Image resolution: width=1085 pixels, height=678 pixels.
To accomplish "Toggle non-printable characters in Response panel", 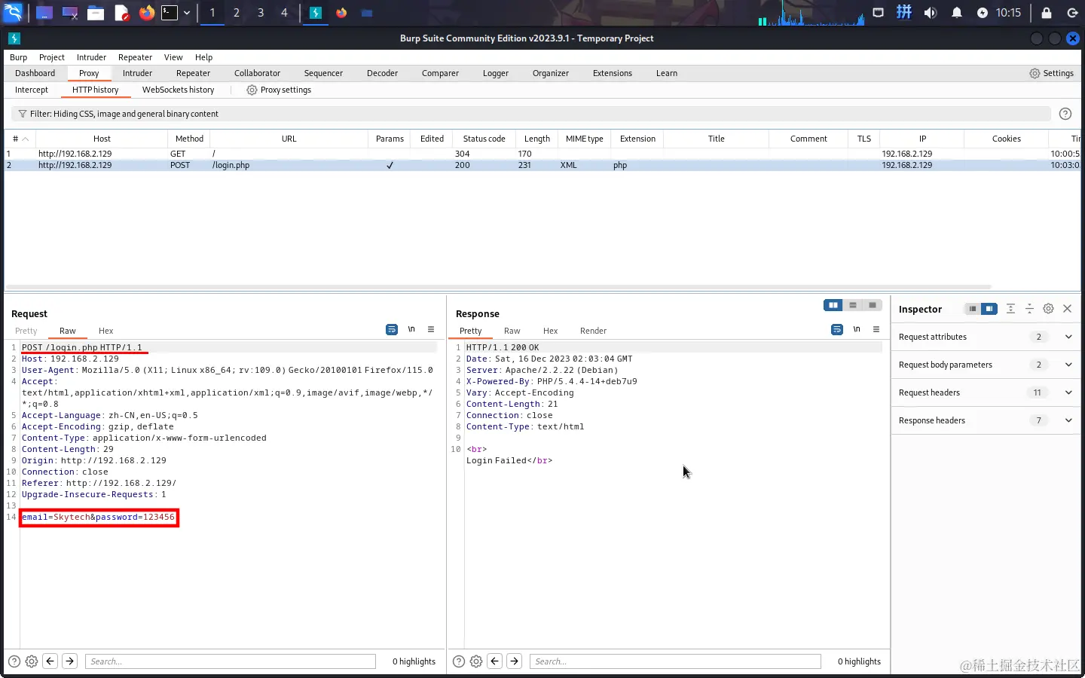I will click(x=857, y=330).
